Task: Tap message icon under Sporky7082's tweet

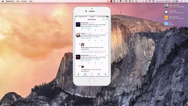Action: point(102,63)
